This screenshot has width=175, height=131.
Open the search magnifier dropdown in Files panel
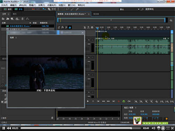(x=28, y=19)
